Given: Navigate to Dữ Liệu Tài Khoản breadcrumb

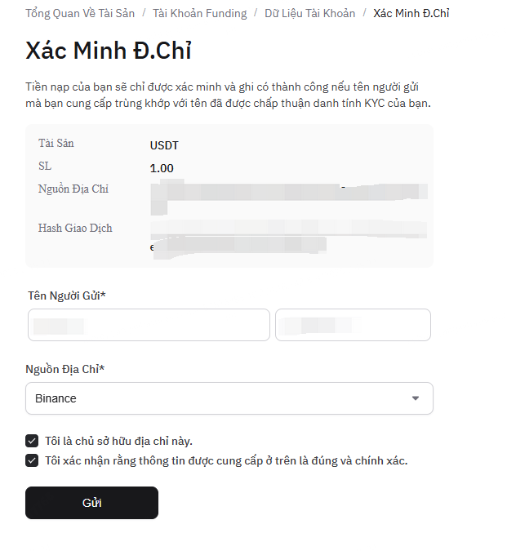Looking at the screenshot, I should click(310, 13).
